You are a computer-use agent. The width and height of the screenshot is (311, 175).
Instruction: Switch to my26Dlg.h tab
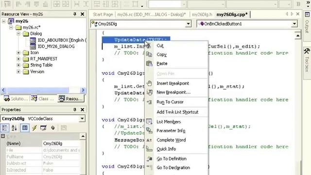(x=202, y=15)
